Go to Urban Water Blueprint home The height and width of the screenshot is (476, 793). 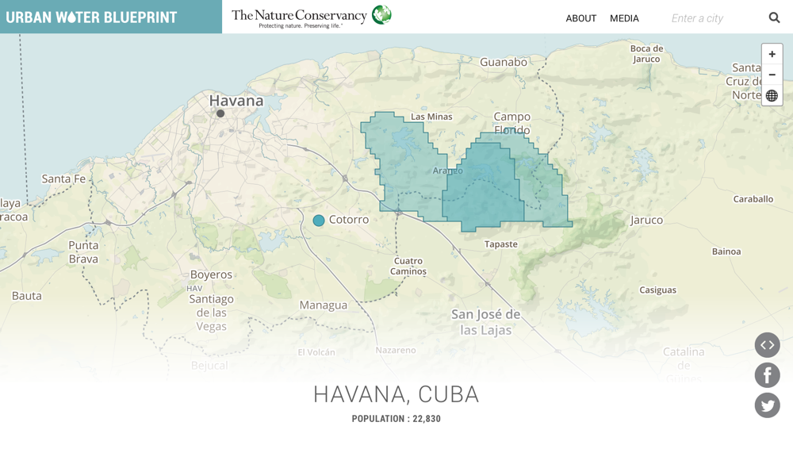pos(91,17)
